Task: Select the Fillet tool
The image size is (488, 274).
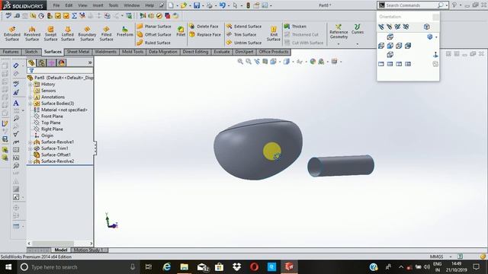Action: pyautogui.click(x=181, y=32)
